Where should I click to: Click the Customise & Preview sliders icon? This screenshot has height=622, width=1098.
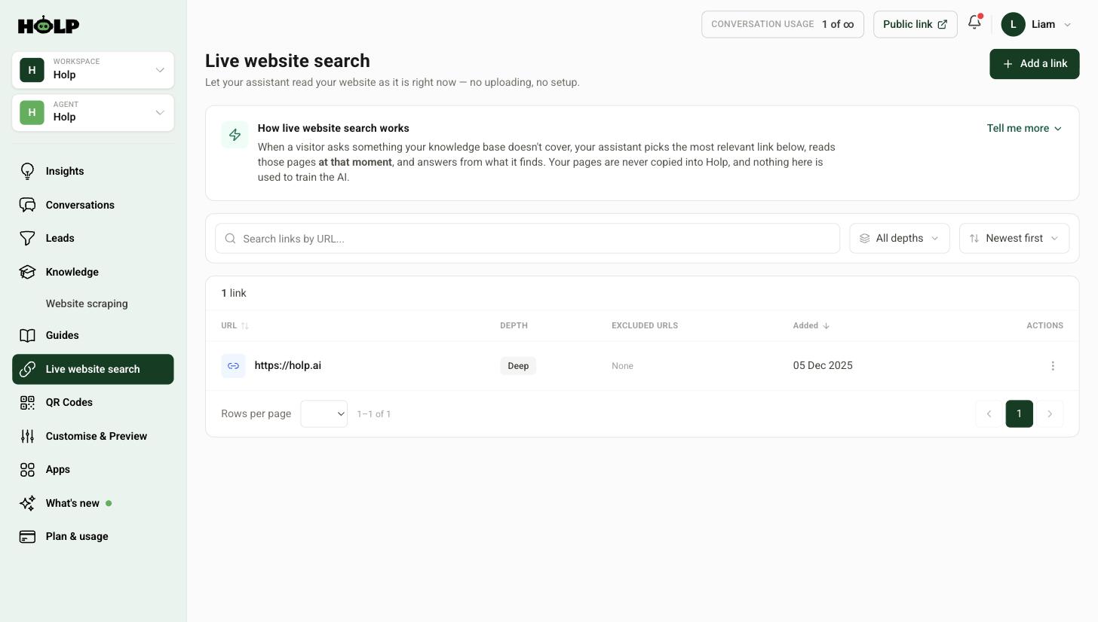(27, 436)
